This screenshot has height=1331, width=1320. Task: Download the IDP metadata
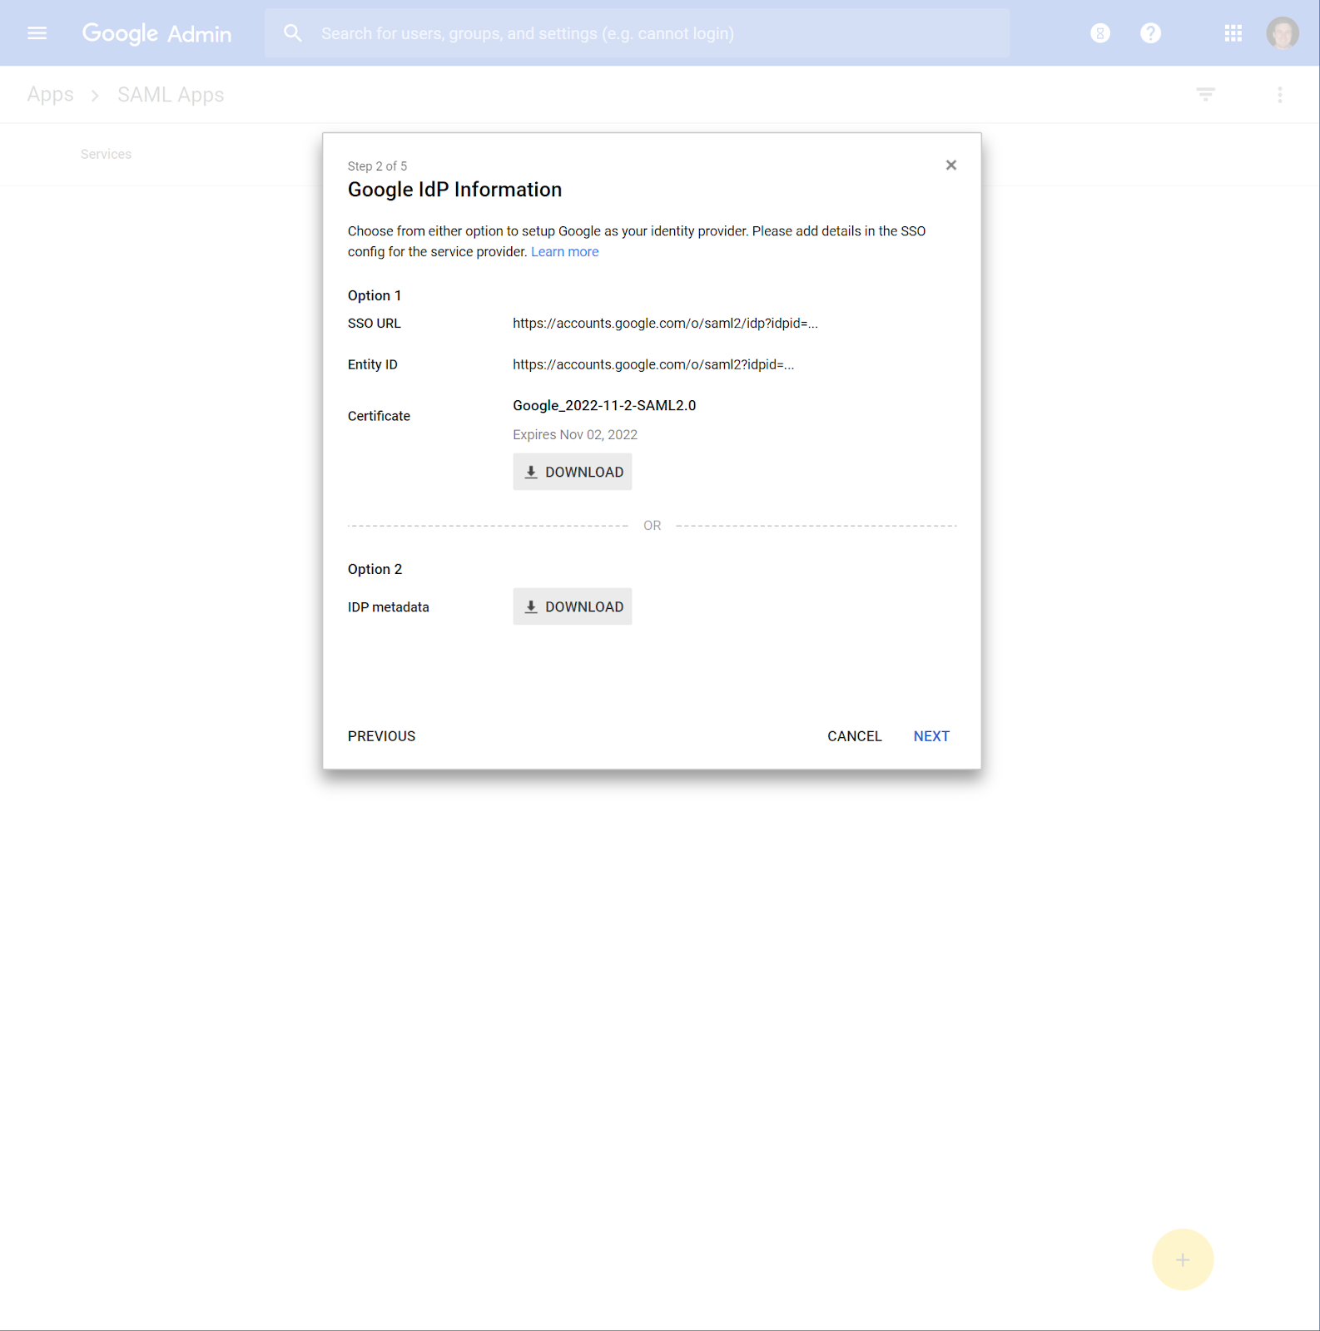tap(573, 606)
